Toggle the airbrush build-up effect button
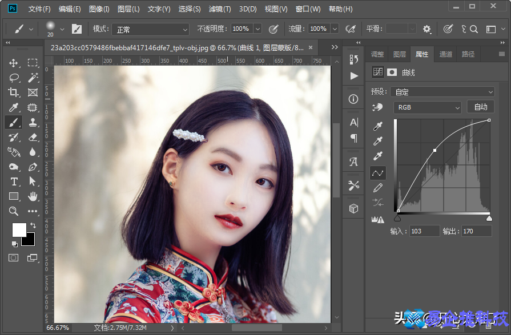The image size is (511, 335). tap(351, 29)
